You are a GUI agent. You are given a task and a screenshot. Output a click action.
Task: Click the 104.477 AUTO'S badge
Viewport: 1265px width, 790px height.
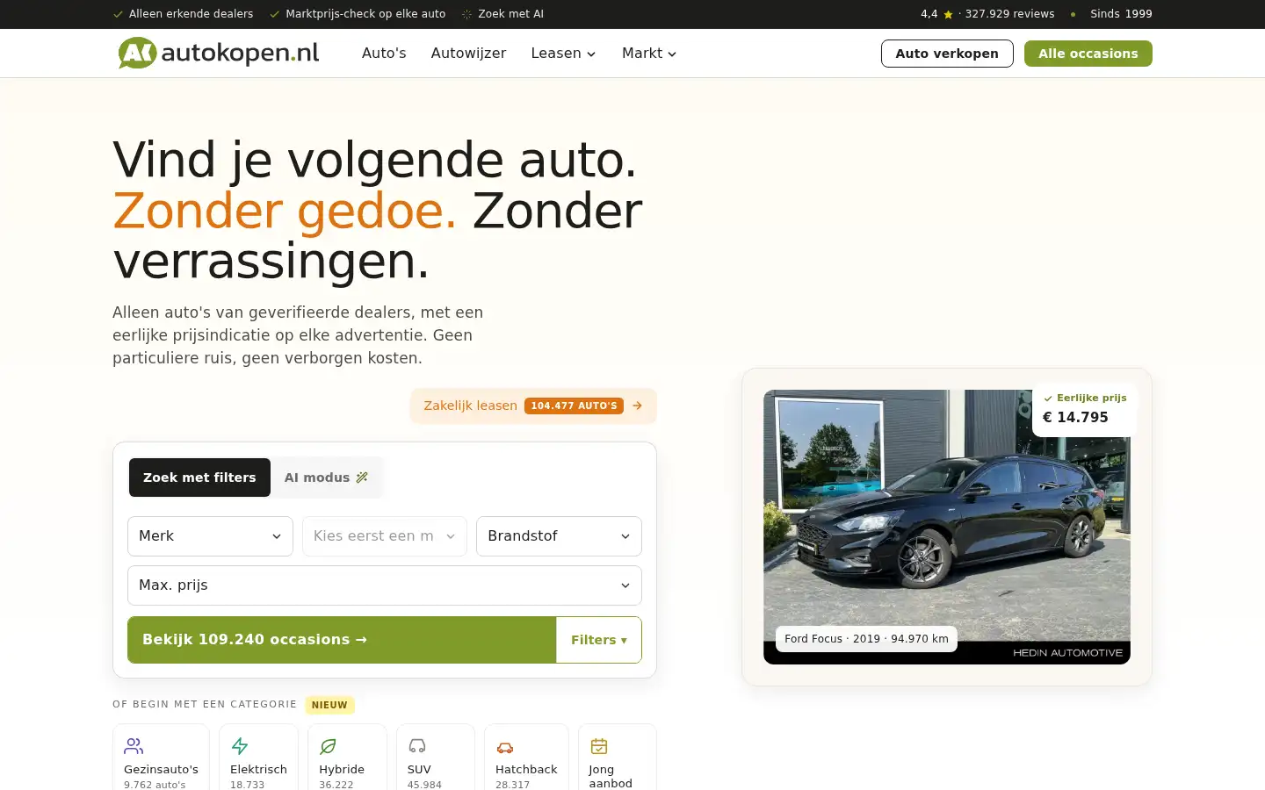[574, 406]
